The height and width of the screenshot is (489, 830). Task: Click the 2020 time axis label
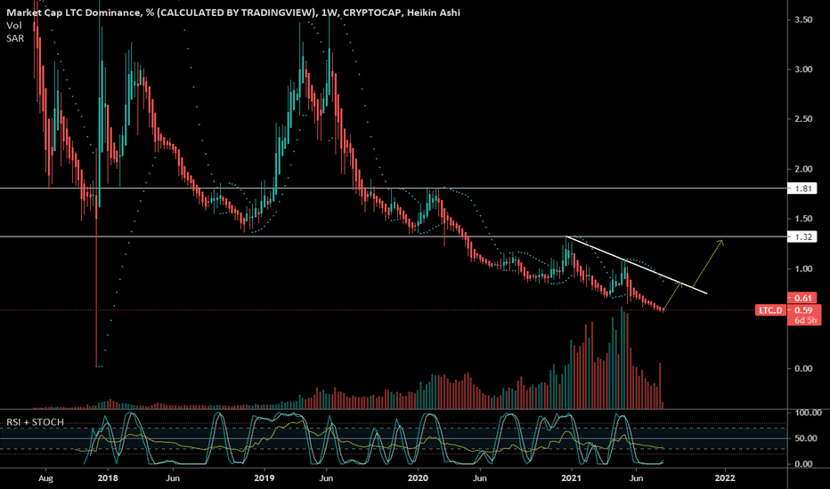click(x=418, y=478)
